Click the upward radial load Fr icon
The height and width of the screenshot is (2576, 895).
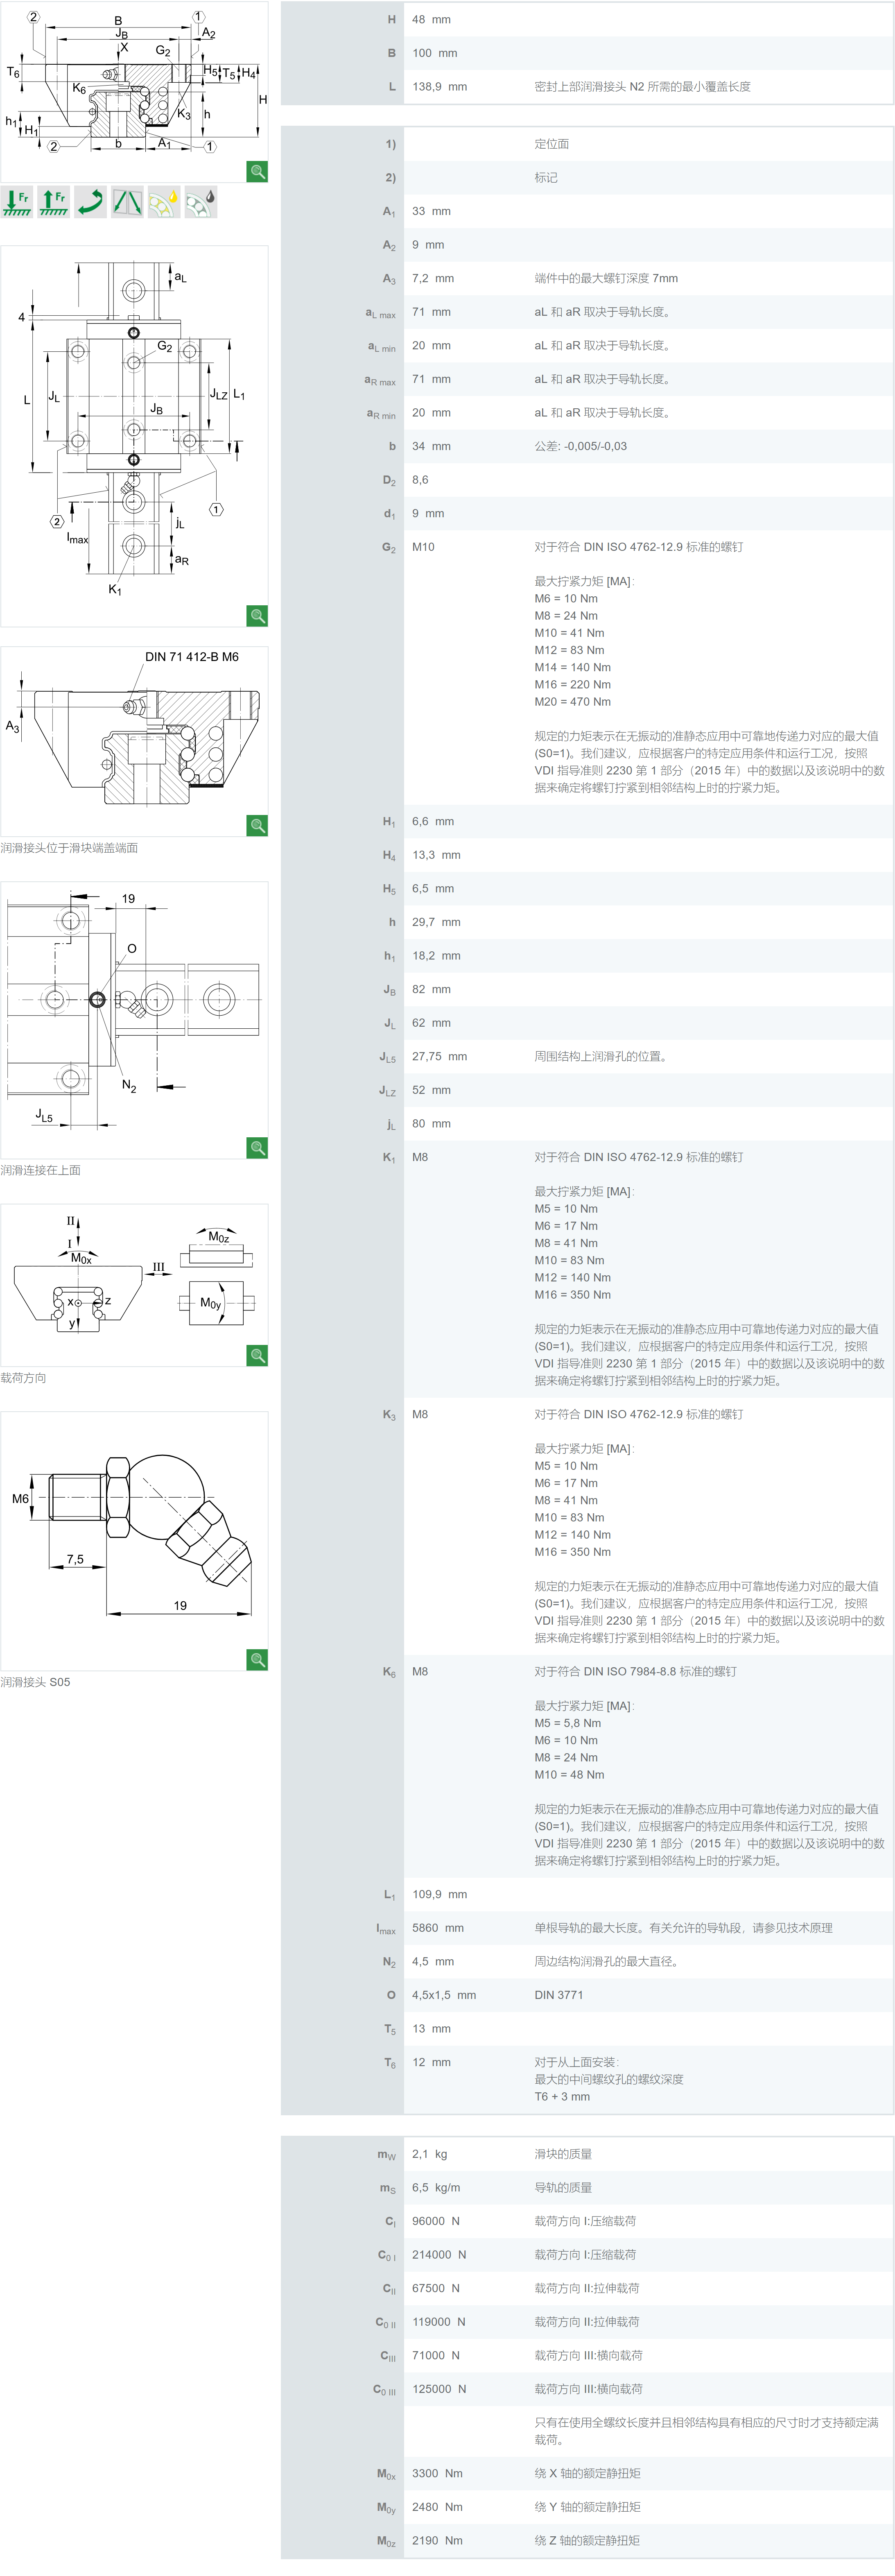click(54, 202)
